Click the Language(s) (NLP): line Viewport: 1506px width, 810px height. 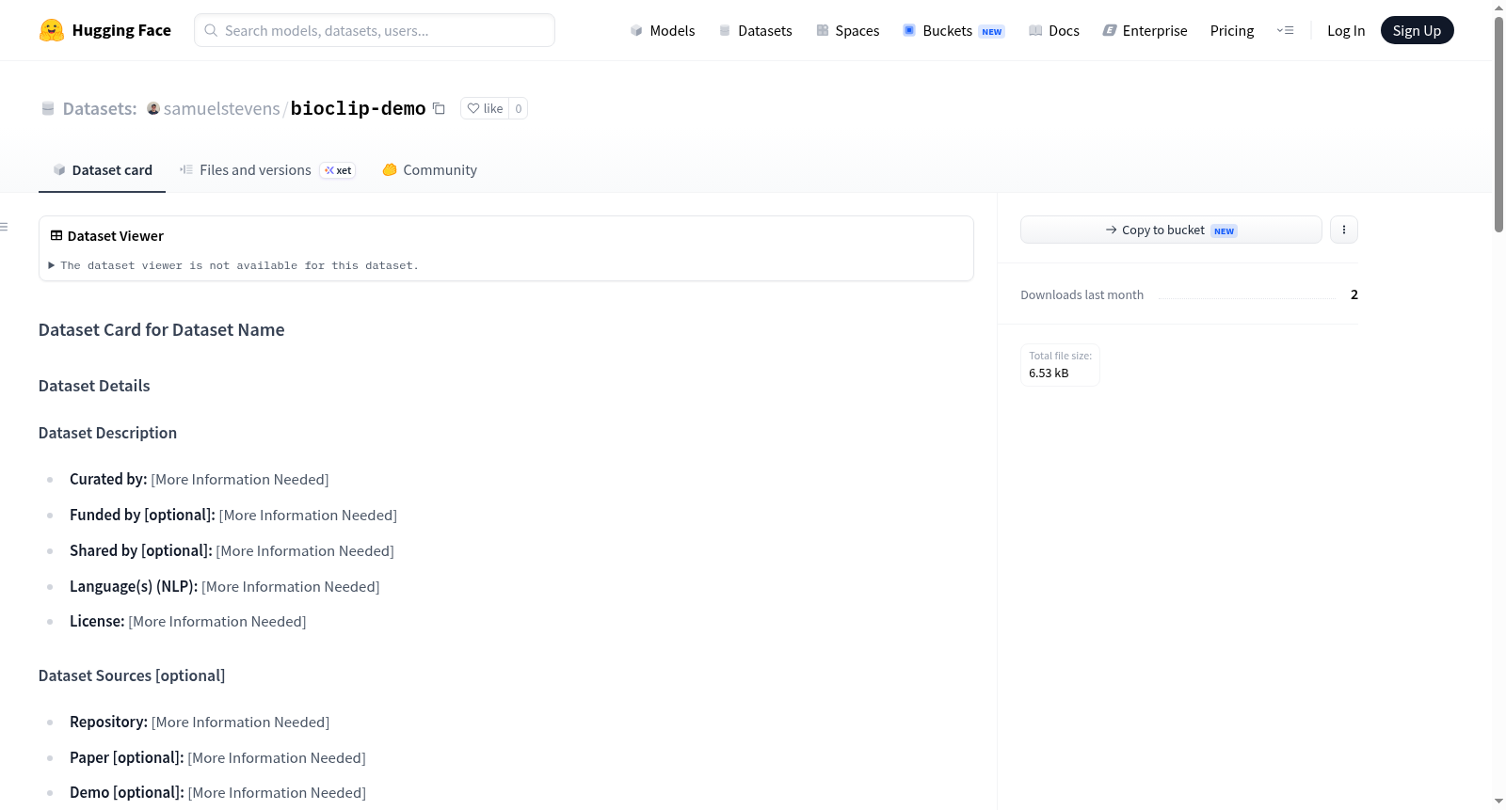225,586
